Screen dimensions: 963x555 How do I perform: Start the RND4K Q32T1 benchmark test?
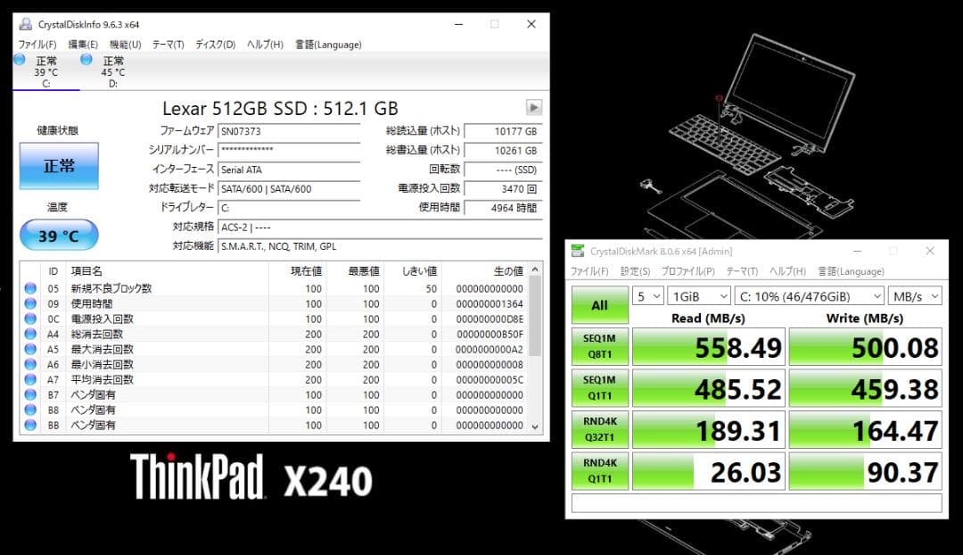click(599, 428)
